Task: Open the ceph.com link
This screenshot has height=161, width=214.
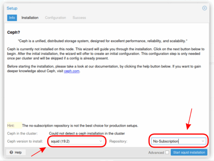Action: pos(72,71)
